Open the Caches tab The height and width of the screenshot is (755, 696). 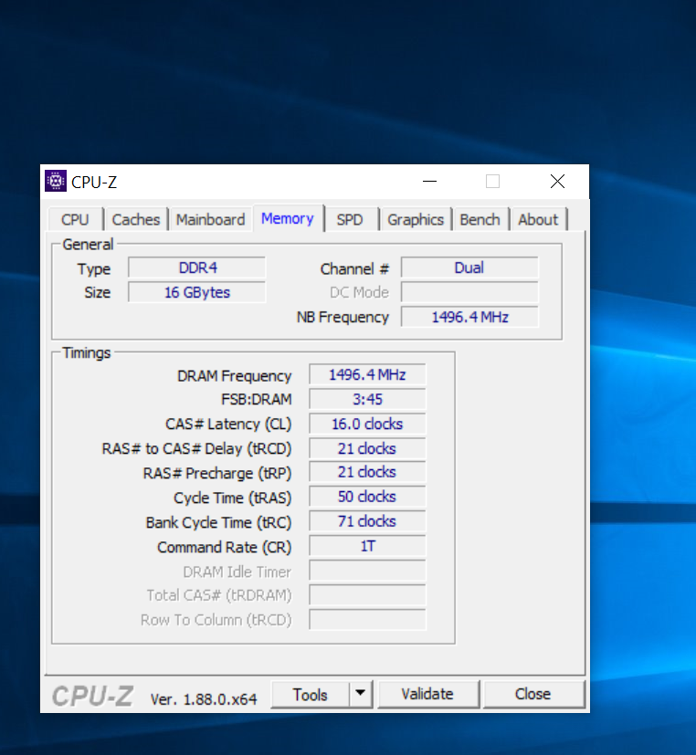(x=136, y=220)
